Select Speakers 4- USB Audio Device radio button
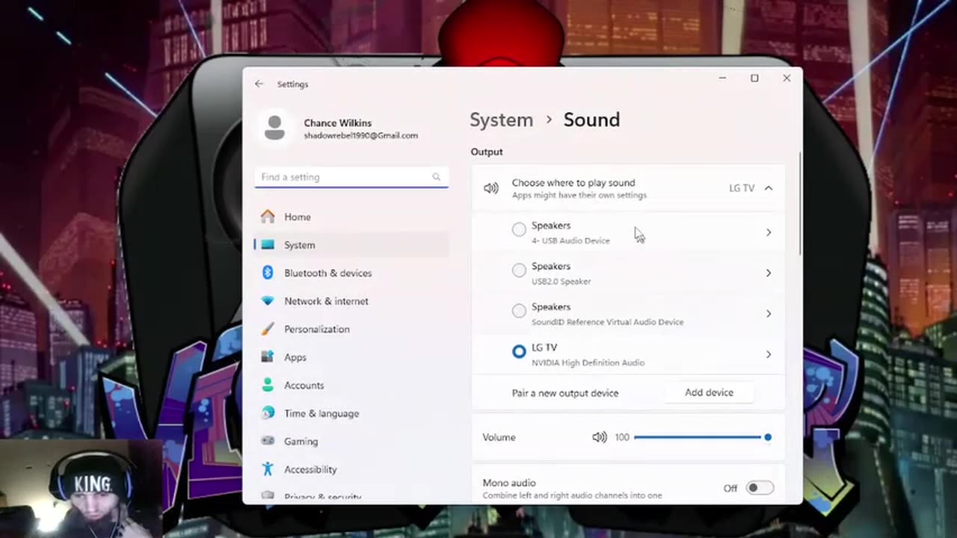 coord(519,230)
